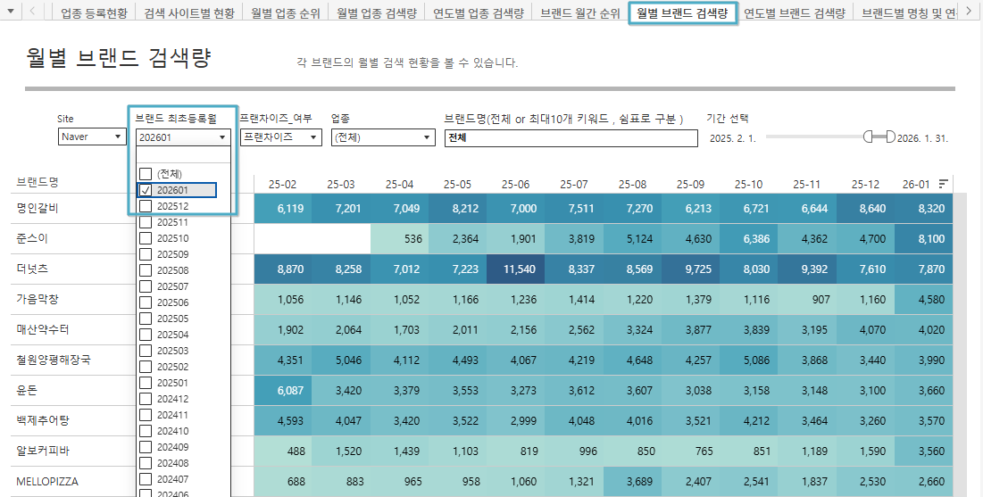This screenshot has width=983, height=497.
Task: Go to the 브랜드 월간 순위 tab
Action: pyautogui.click(x=580, y=13)
